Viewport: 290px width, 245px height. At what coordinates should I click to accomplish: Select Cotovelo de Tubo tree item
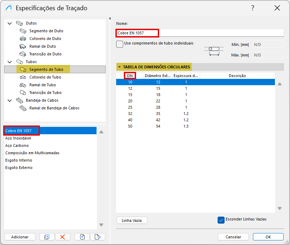(45, 77)
